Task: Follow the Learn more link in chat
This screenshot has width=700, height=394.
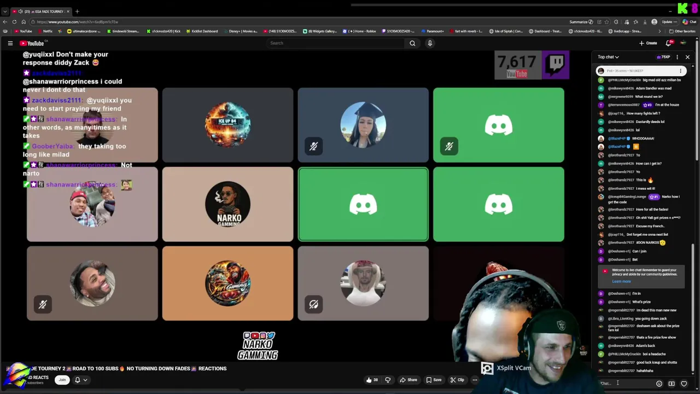Action: 621,281
